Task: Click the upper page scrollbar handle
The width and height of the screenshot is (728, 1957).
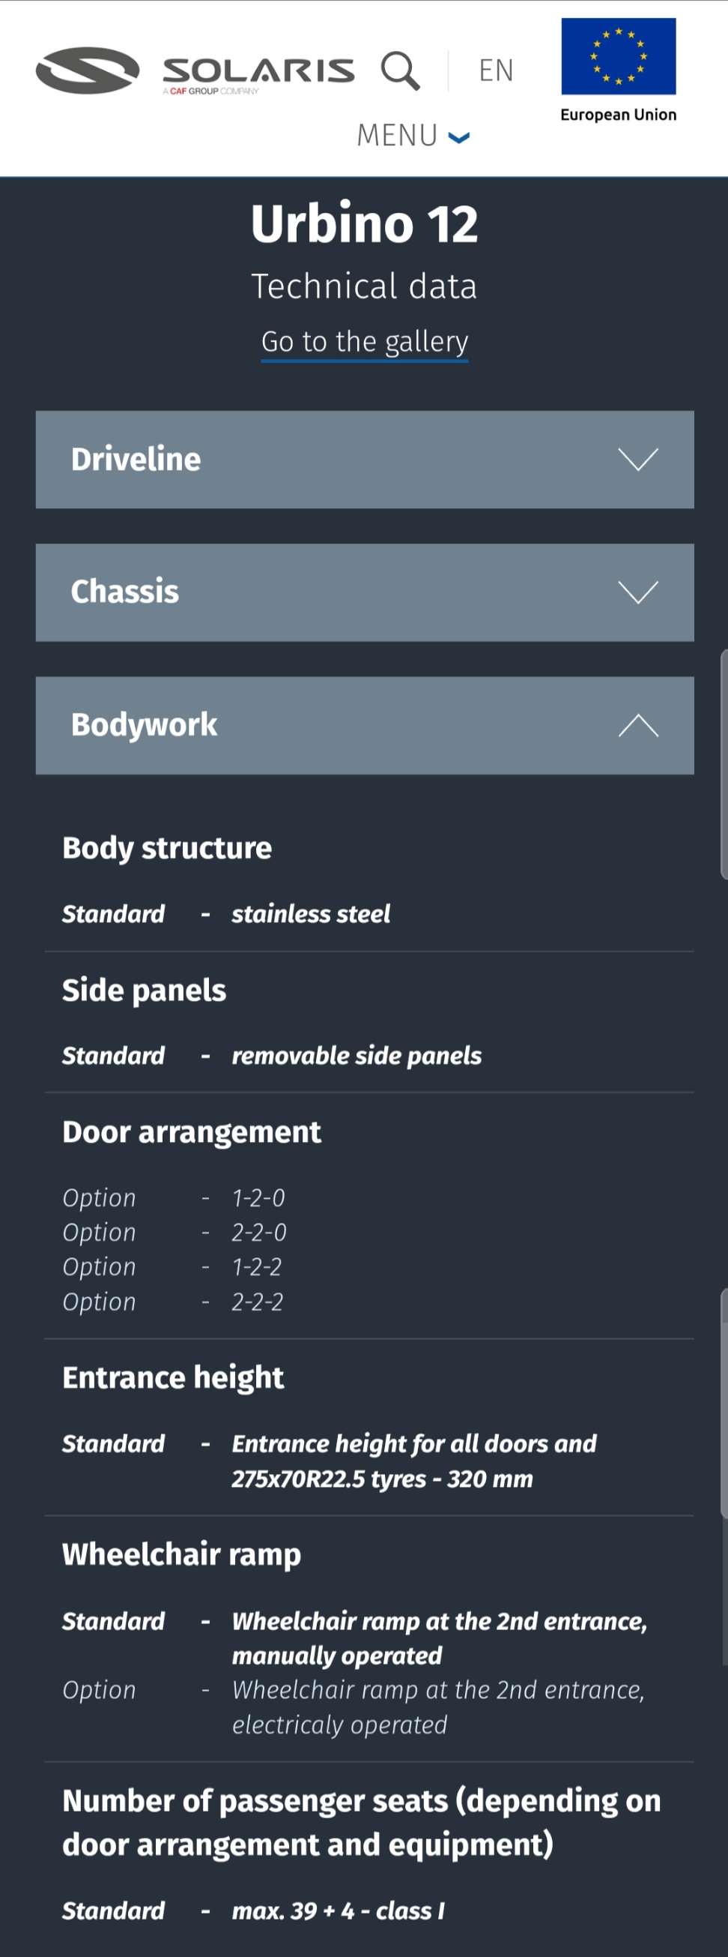Action: click(x=724, y=763)
